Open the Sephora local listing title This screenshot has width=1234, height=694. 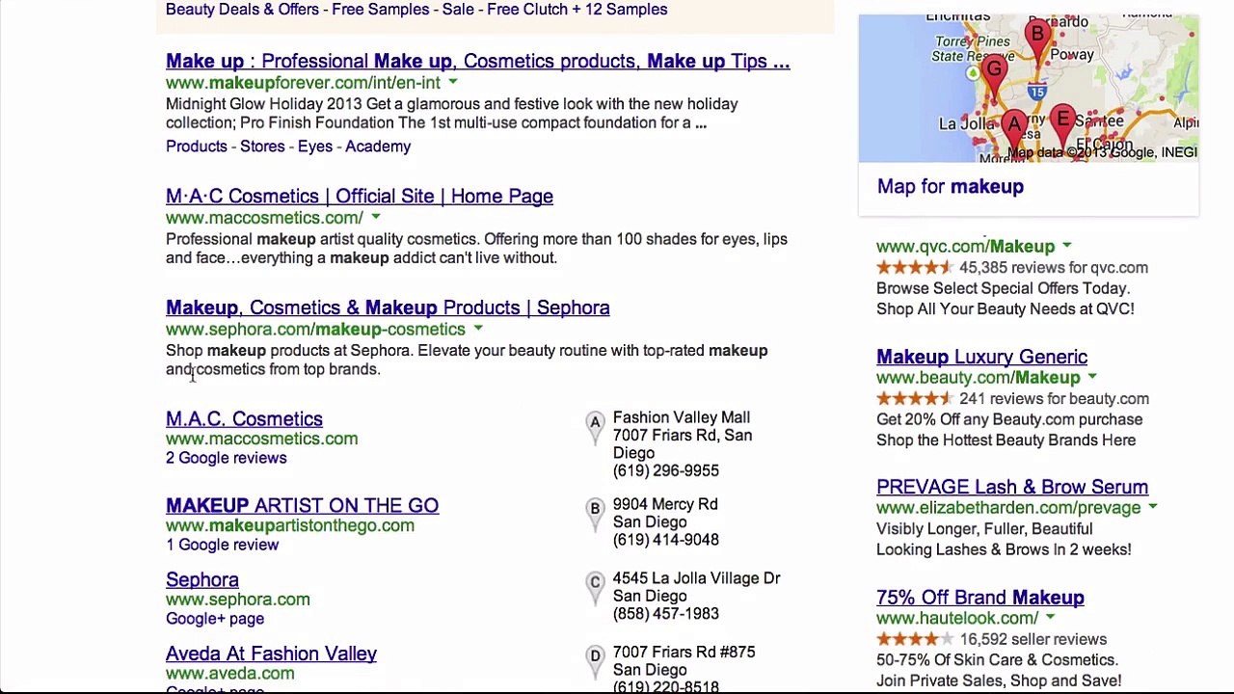[x=202, y=580]
